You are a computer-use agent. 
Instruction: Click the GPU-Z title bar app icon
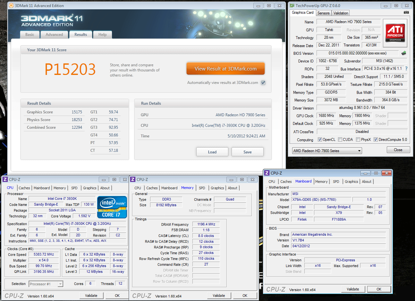[292, 5]
